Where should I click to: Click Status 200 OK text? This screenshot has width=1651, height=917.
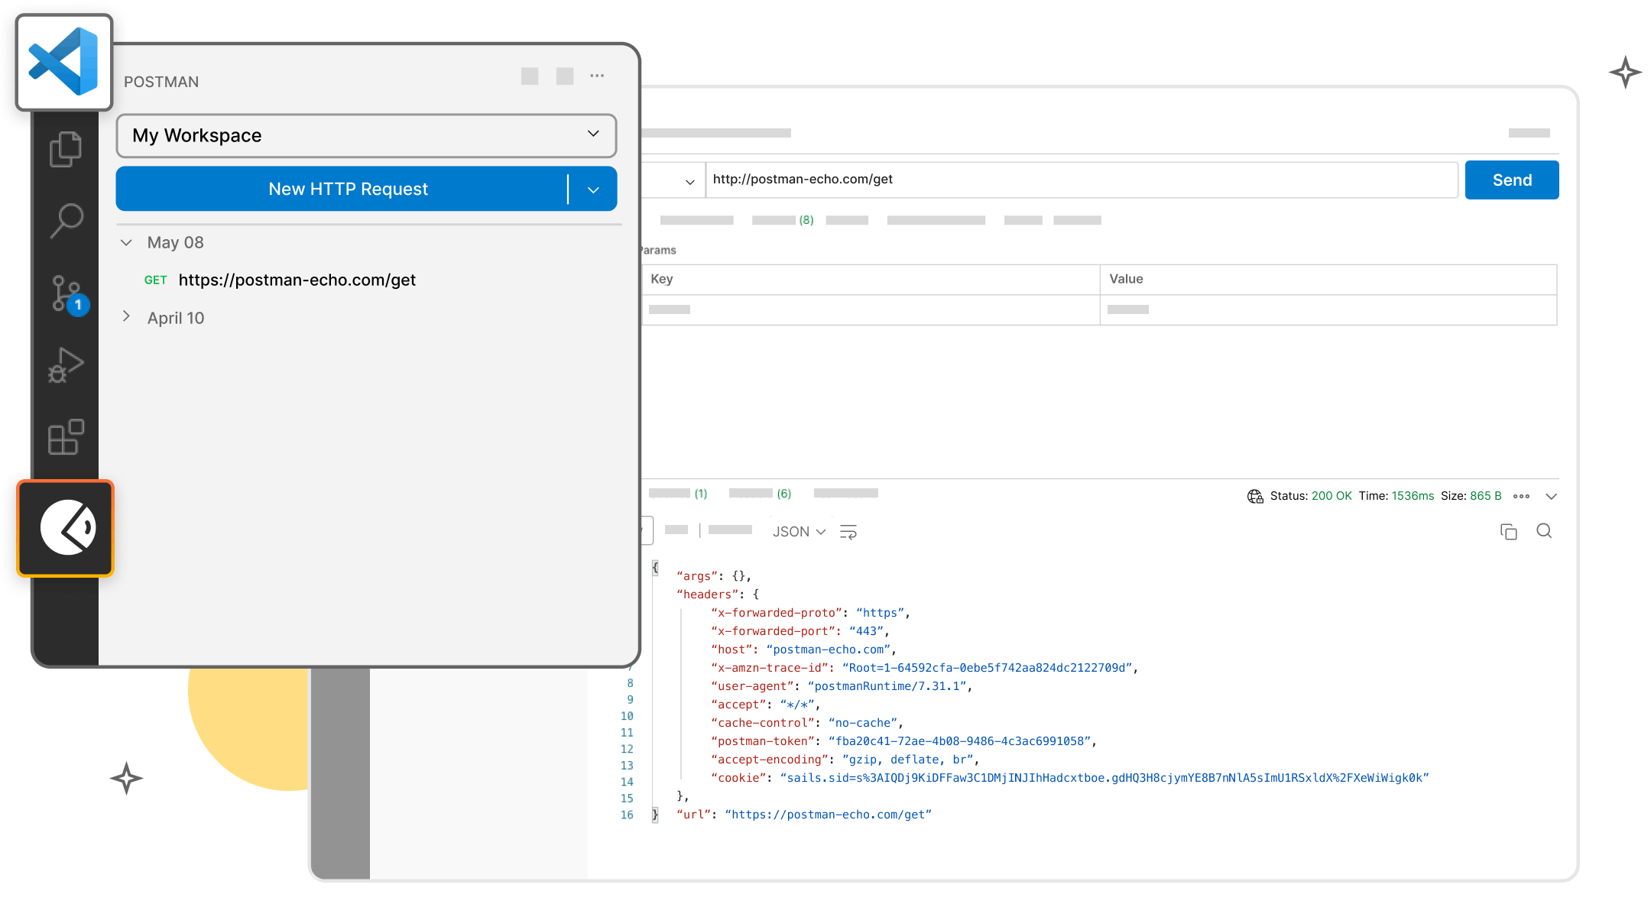coord(1311,496)
